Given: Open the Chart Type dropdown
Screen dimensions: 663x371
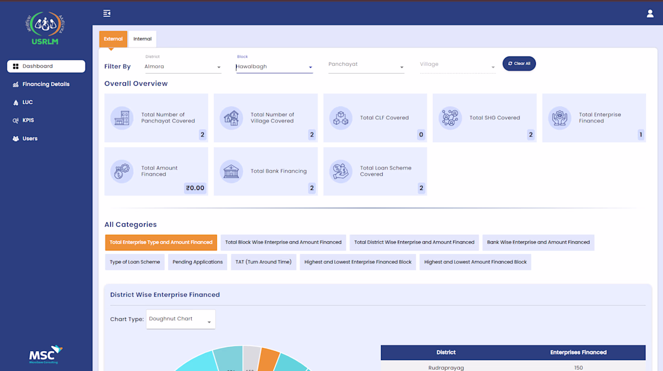Looking at the screenshot, I should (x=181, y=319).
